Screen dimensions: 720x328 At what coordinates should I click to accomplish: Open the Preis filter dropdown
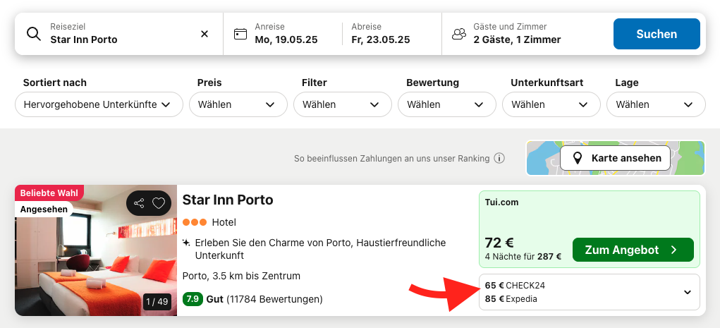238,104
